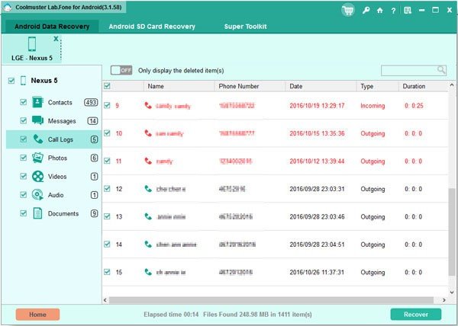458x326 pixels.
Task: Click the search magnifier icon
Action: point(441,70)
